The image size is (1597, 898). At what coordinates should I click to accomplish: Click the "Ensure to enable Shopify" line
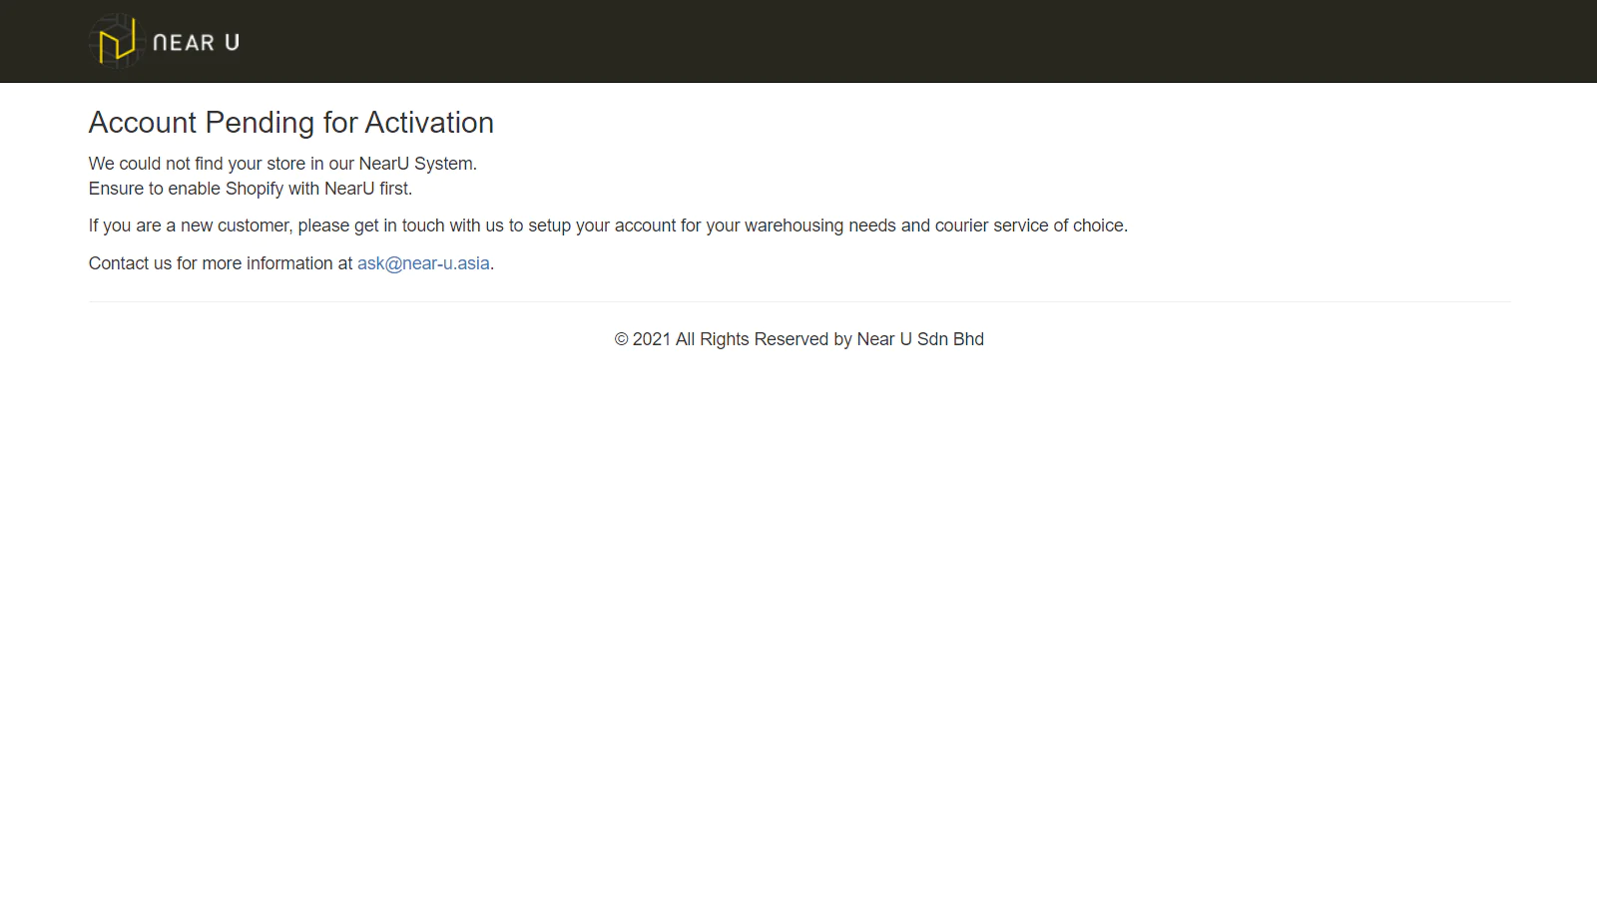250,189
